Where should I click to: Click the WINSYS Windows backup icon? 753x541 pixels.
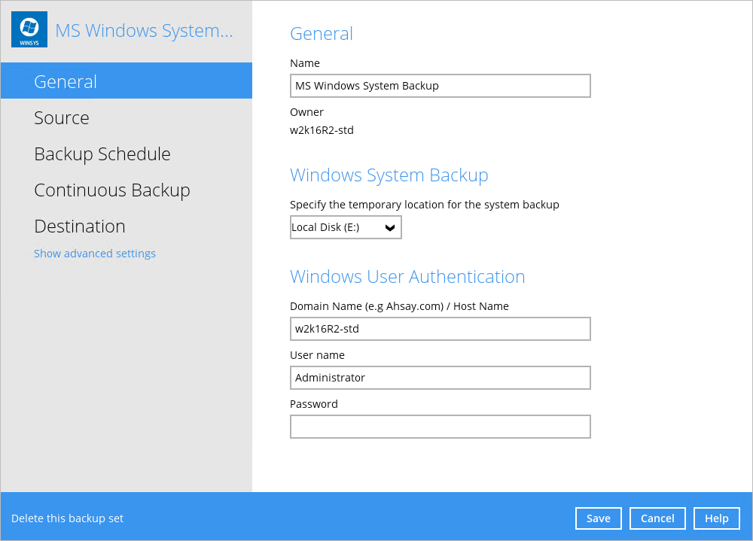point(29,30)
